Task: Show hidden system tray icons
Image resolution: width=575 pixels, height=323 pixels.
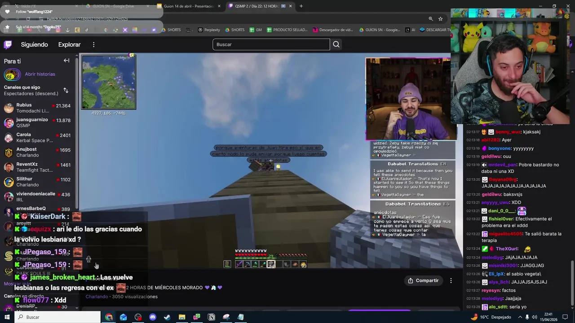Action: pos(520,317)
